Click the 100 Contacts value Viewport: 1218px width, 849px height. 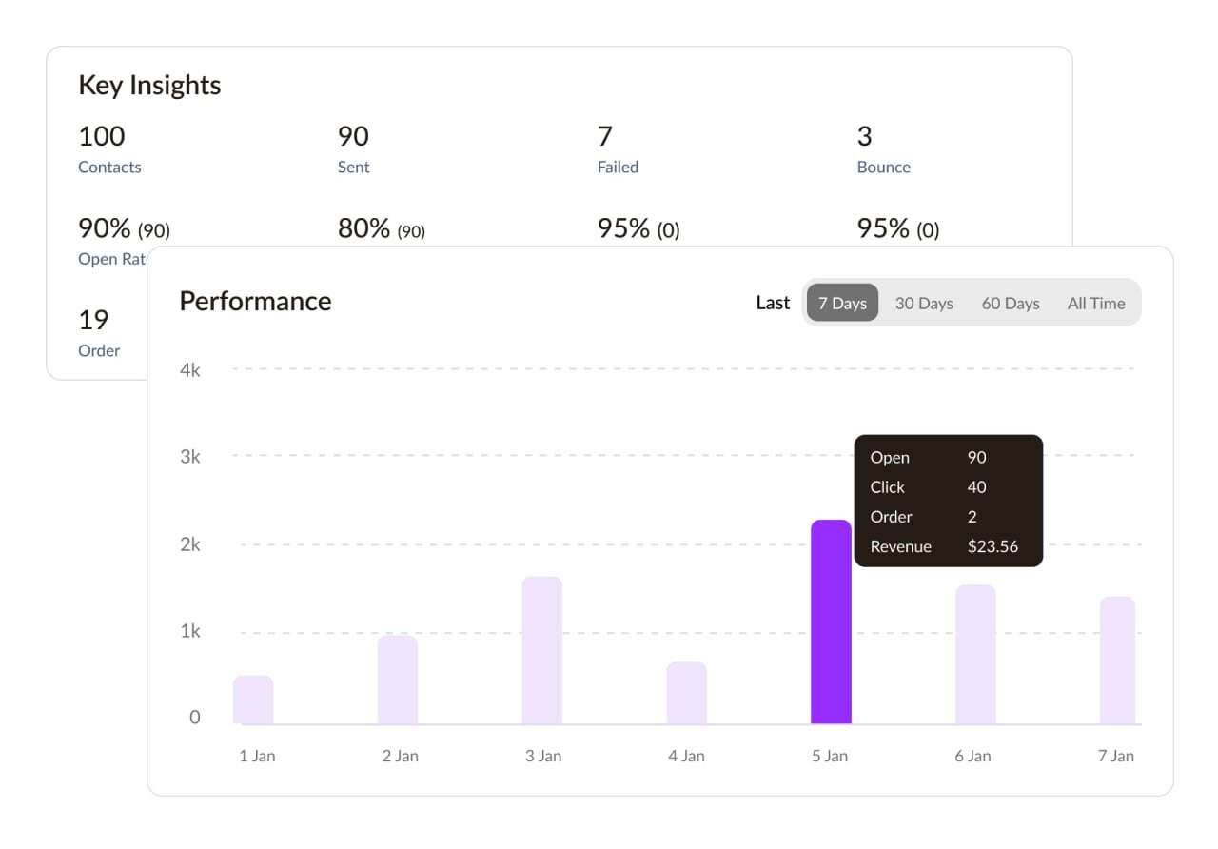[x=101, y=136]
